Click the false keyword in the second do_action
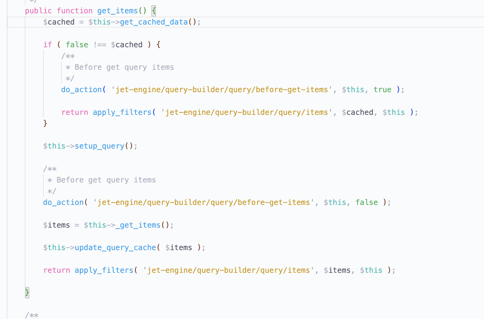 (367, 202)
